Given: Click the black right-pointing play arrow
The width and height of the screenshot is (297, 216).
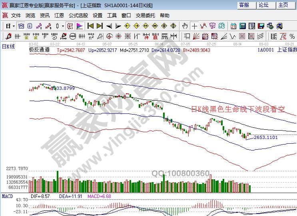Looking at the screenshot, I should pyautogui.click(x=118, y=26).
